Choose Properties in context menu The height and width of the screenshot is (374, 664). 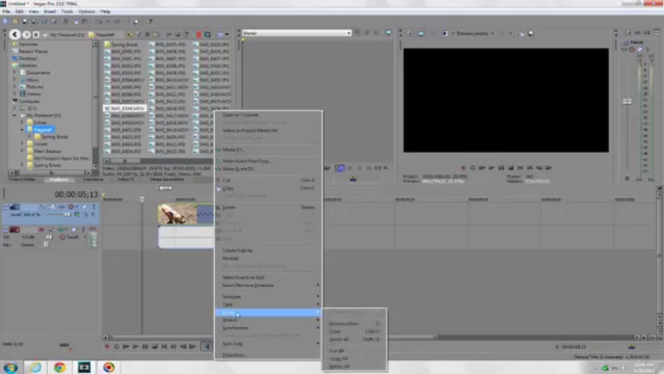(x=268, y=355)
